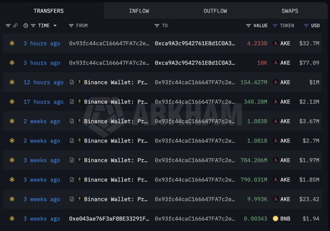Open recipient 0x93fc44ca… in 0.00343 row
Viewport: 330px width, 231px height.
(195, 218)
